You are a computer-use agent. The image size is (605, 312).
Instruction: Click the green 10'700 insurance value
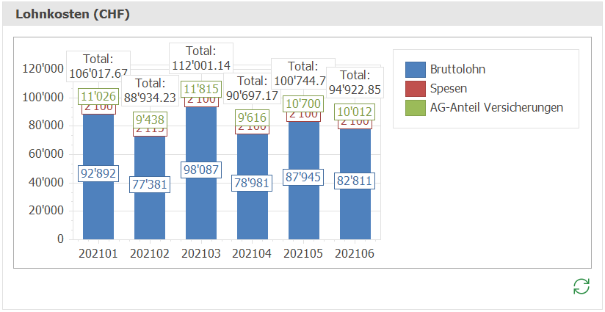pyautogui.click(x=303, y=104)
